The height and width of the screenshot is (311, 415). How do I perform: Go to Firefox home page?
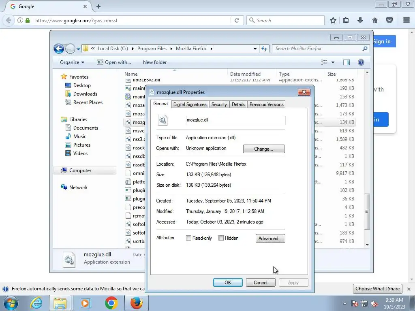click(375, 20)
